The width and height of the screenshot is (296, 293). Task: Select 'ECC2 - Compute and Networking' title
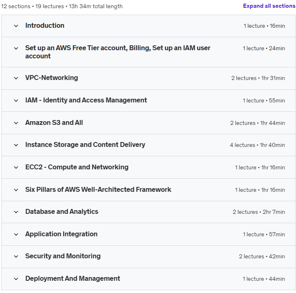point(77,167)
